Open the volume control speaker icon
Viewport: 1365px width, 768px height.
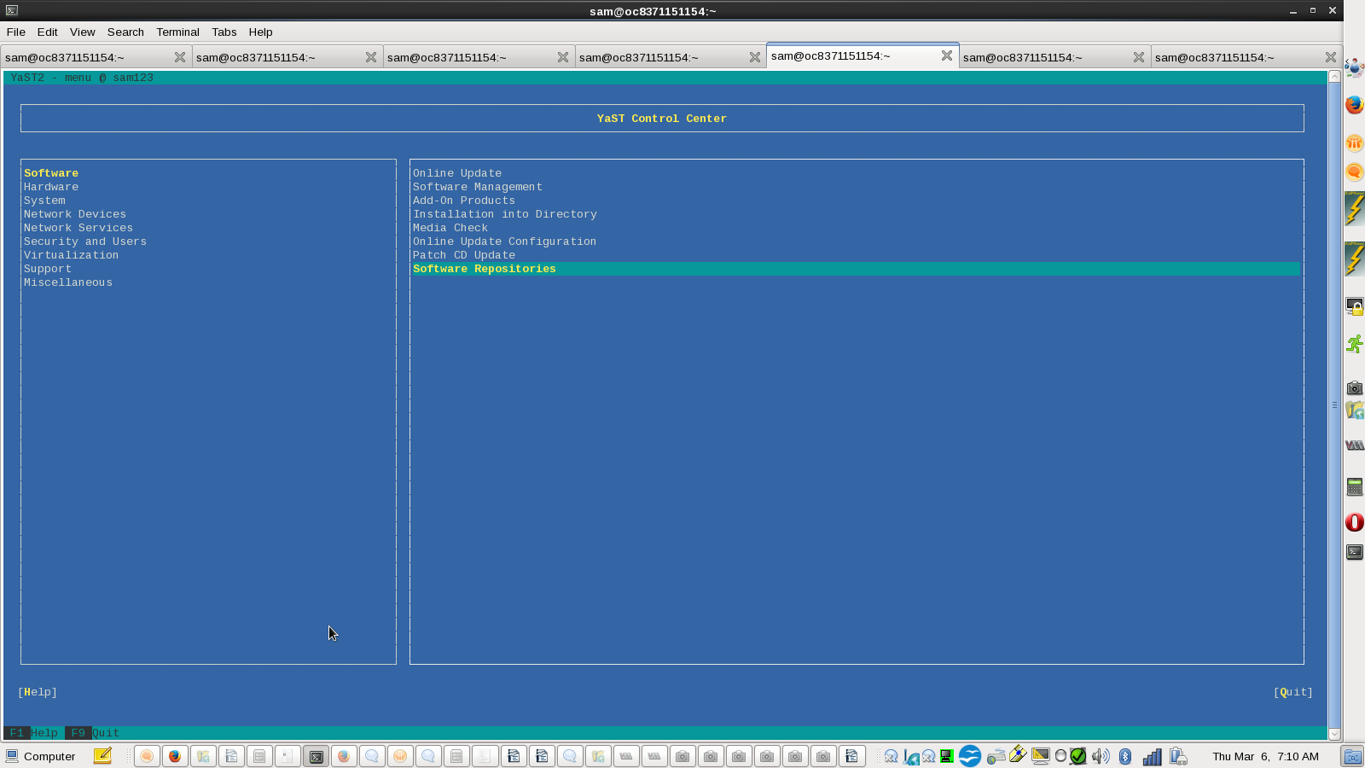pyautogui.click(x=1101, y=756)
